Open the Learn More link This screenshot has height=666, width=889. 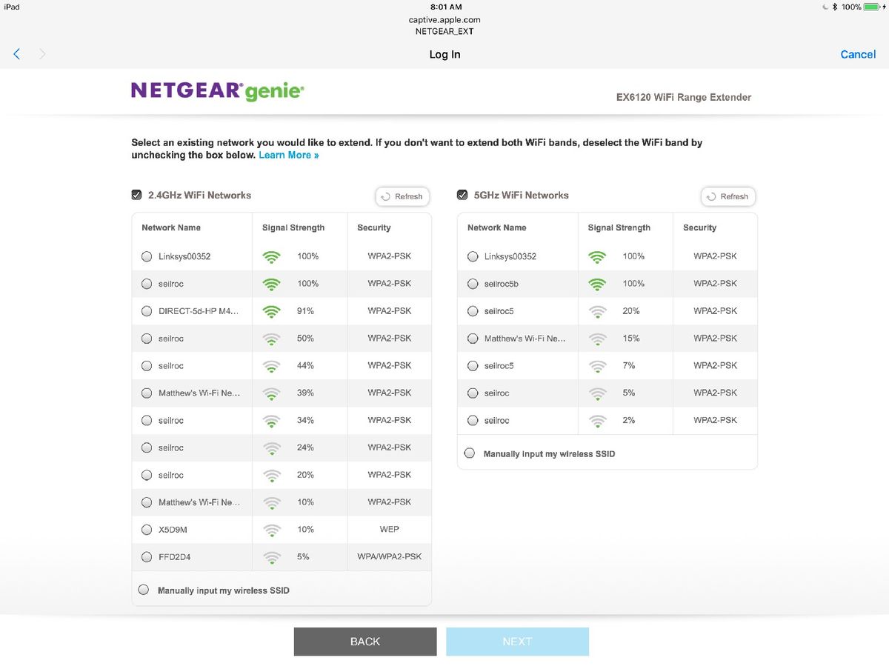[x=287, y=155]
